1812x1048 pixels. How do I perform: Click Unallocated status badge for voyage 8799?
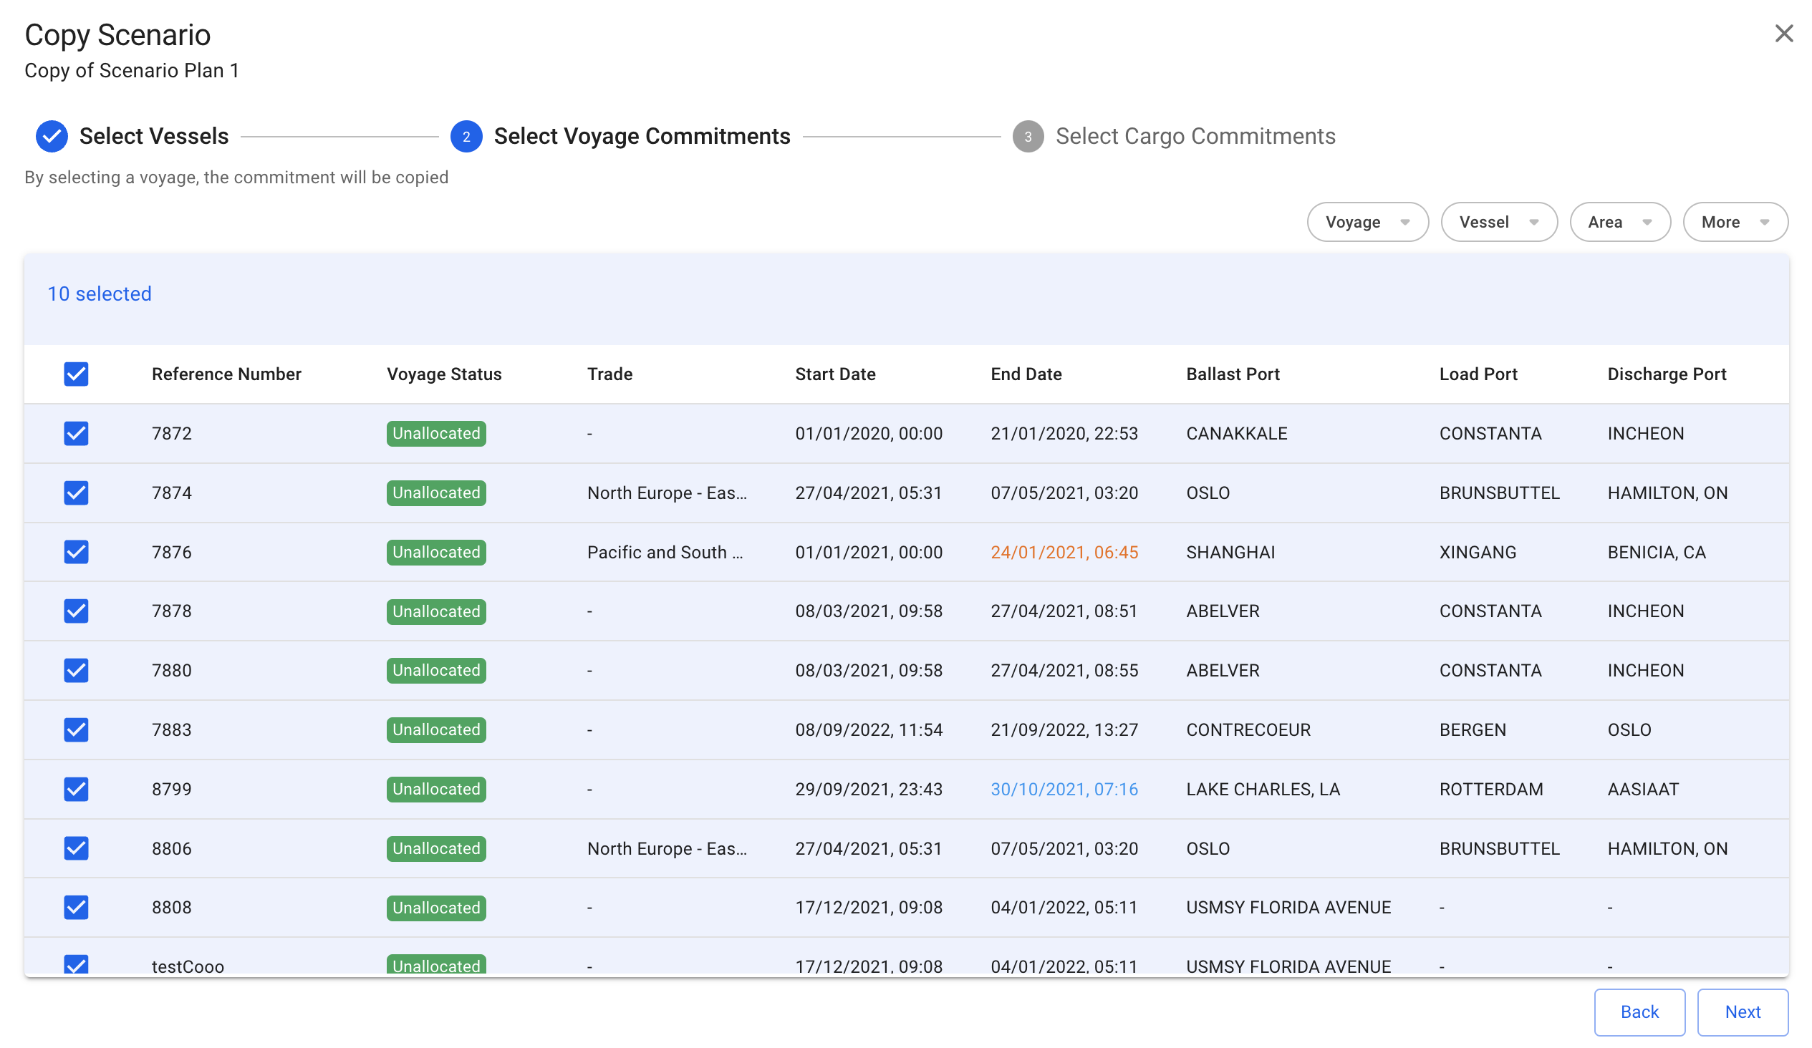point(435,790)
